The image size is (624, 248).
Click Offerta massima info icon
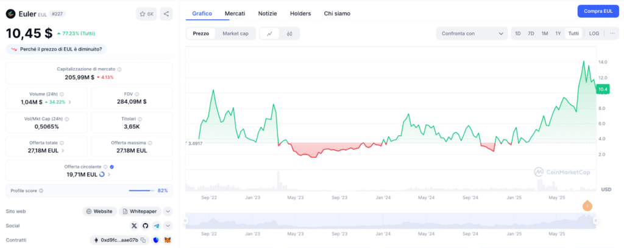[150, 142]
